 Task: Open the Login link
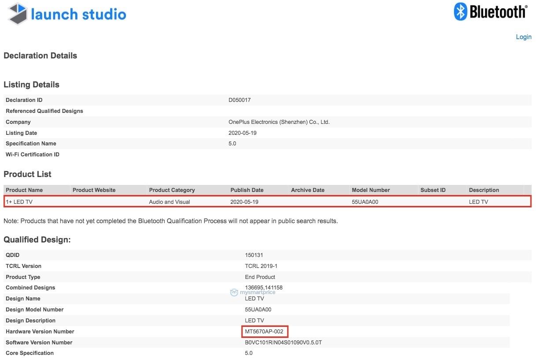(x=523, y=37)
